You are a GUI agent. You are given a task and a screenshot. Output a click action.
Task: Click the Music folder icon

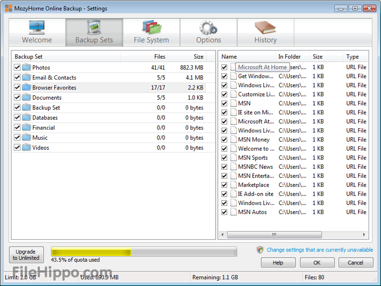pyautogui.click(x=27, y=138)
